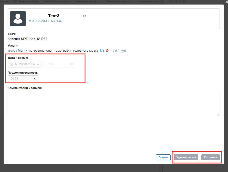Switch to Лечебная физкультура background tab
Screen dimensions: 228x172
pyautogui.click(x=58, y=2)
